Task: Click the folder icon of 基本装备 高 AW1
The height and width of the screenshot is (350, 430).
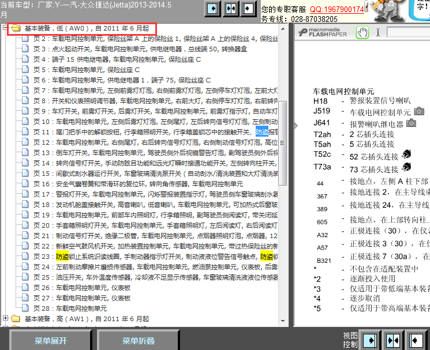Action: pyautogui.click(x=16, y=318)
